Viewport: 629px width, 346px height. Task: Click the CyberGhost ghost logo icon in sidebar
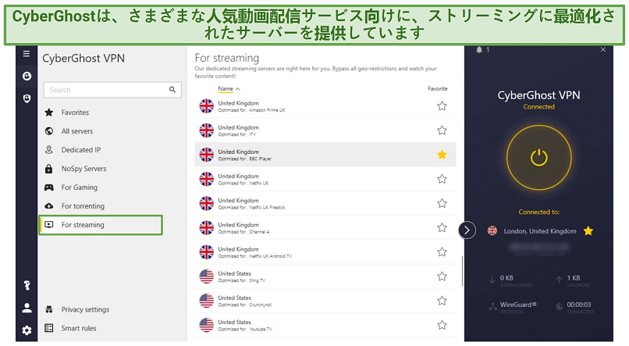27,76
